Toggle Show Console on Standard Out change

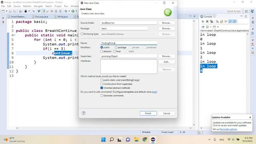pyautogui.click(x=230, y=21)
